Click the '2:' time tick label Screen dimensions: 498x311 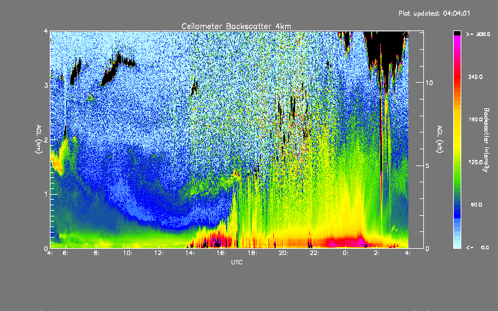[377, 253]
